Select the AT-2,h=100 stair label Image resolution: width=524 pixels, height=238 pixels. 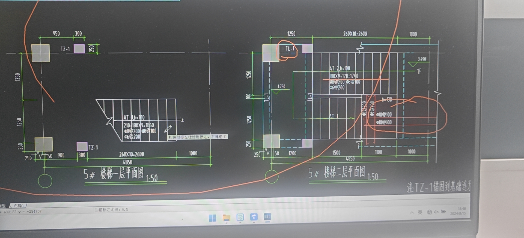point(340,68)
